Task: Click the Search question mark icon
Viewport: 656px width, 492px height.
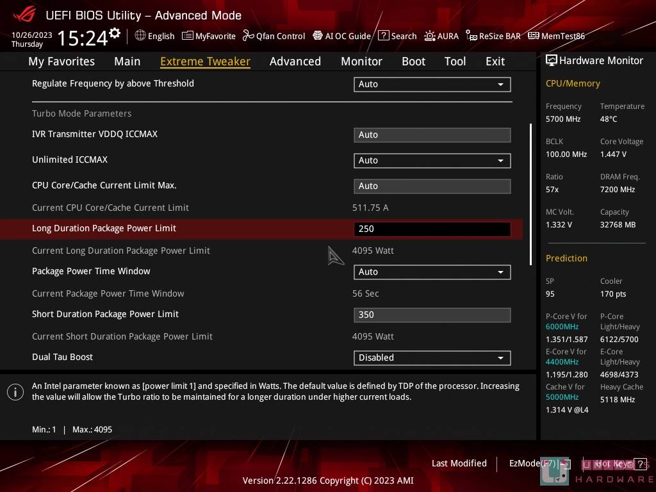Action: coord(383,36)
